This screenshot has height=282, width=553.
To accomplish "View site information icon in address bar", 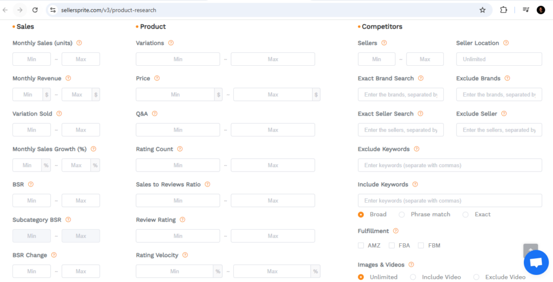I will click(53, 10).
